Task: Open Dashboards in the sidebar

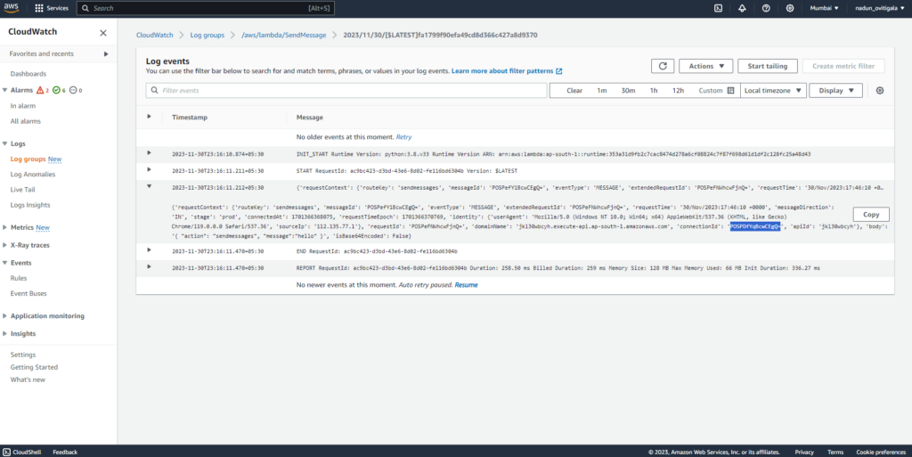Action: [x=28, y=74]
